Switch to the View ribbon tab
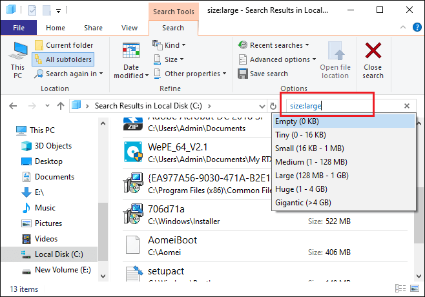 (x=129, y=28)
